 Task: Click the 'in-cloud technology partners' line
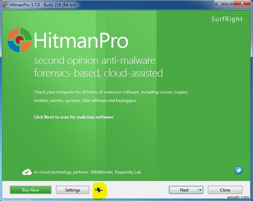point(87,172)
